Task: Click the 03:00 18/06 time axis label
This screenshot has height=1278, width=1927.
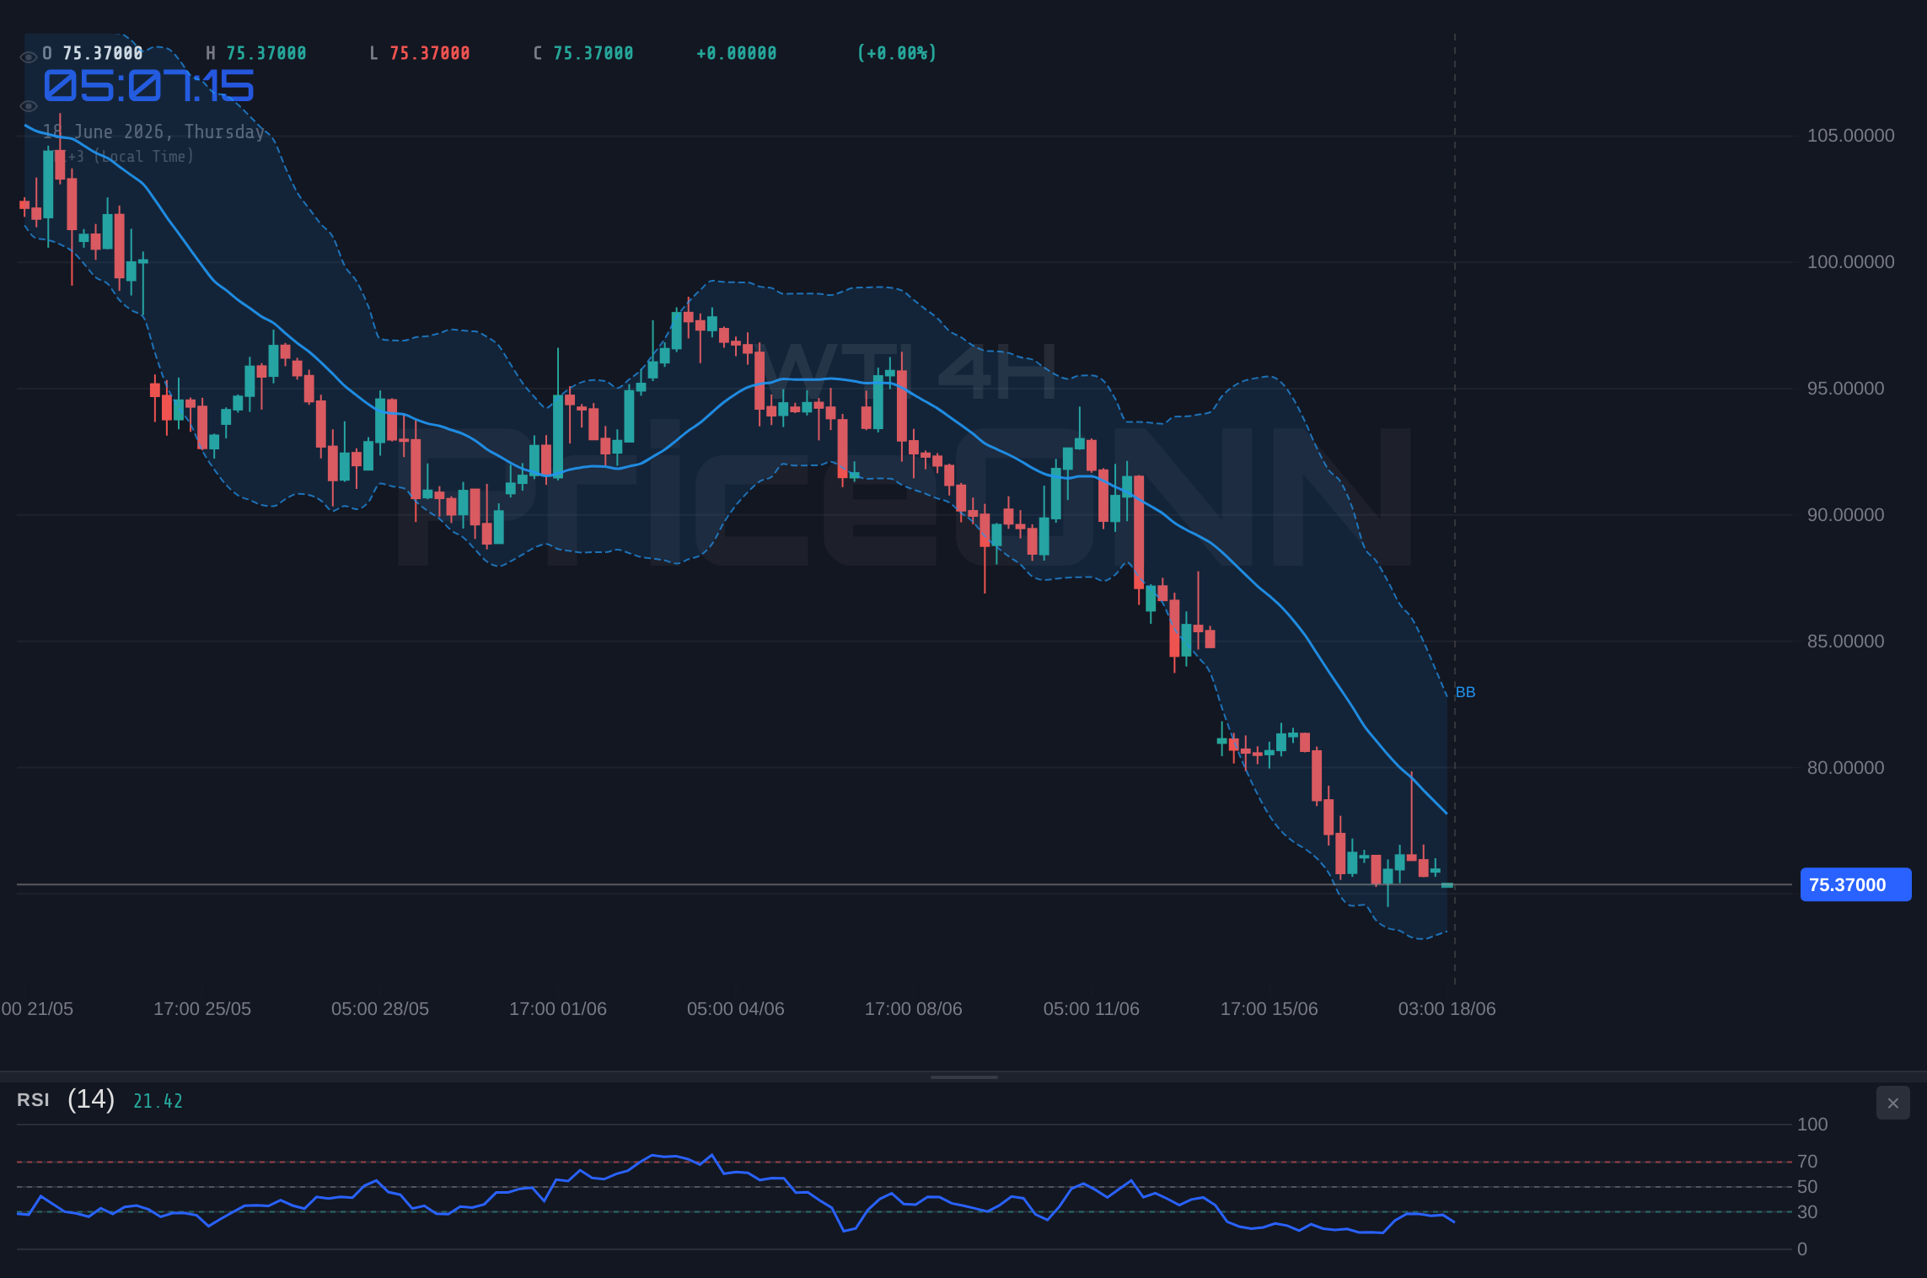Action: coord(1447,1009)
